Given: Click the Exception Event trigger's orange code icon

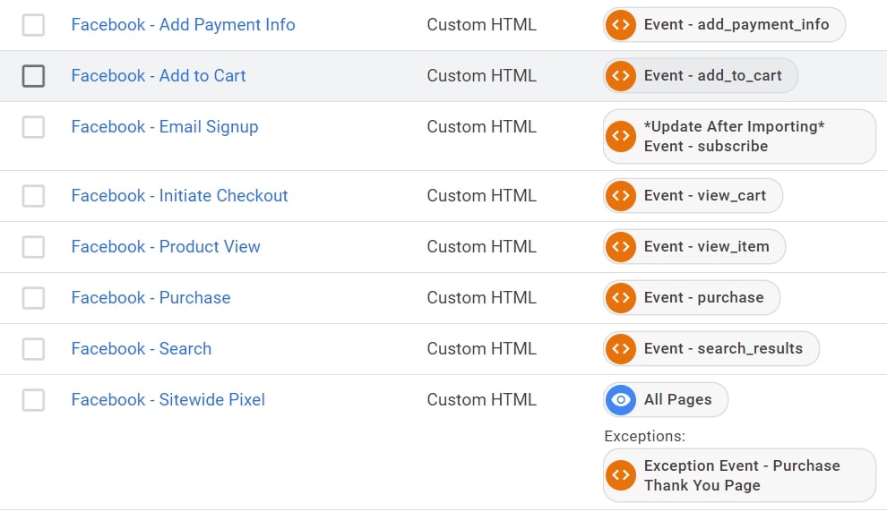Looking at the screenshot, I should (621, 475).
